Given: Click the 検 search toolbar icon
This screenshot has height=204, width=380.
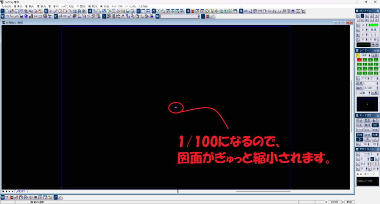Looking at the screenshot, I should tap(157, 16).
